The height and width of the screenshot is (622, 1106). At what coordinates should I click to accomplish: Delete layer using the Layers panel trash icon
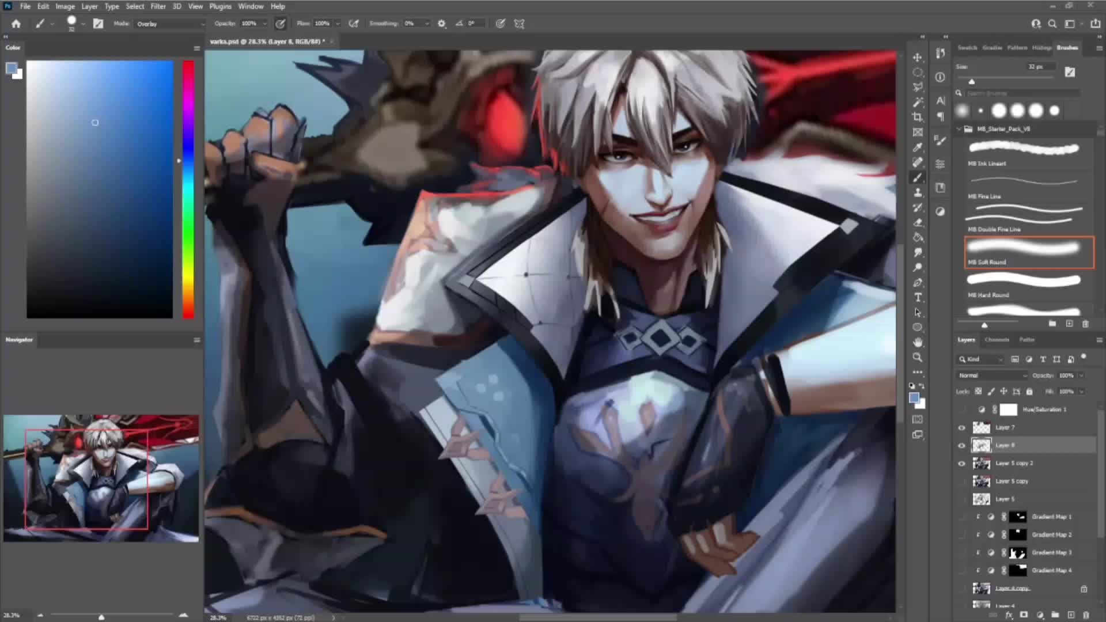click(1086, 615)
